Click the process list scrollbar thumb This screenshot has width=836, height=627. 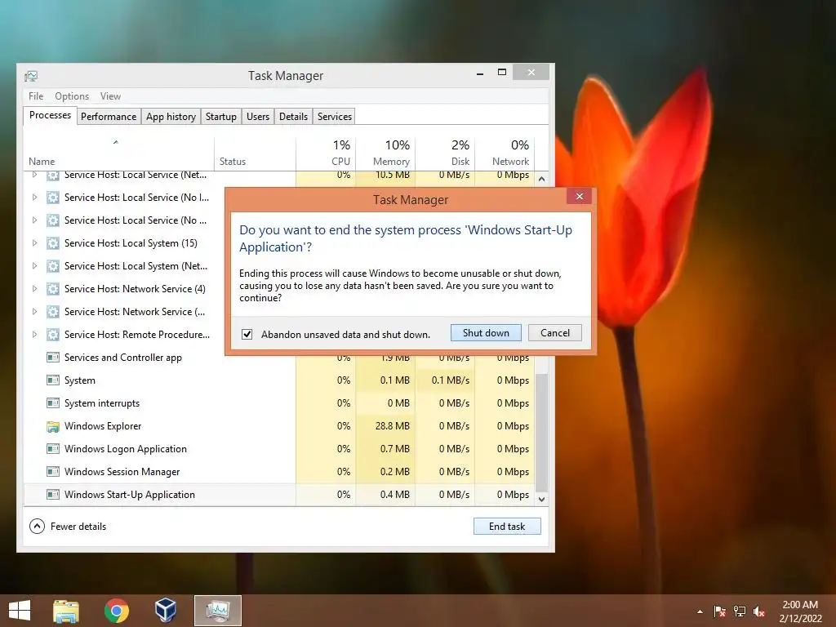pyautogui.click(x=542, y=432)
